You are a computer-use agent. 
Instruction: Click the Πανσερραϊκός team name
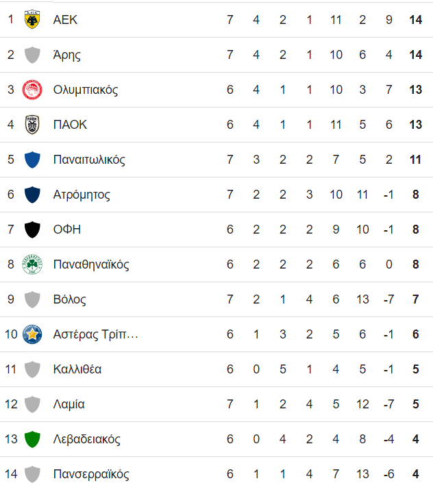[91, 474]
